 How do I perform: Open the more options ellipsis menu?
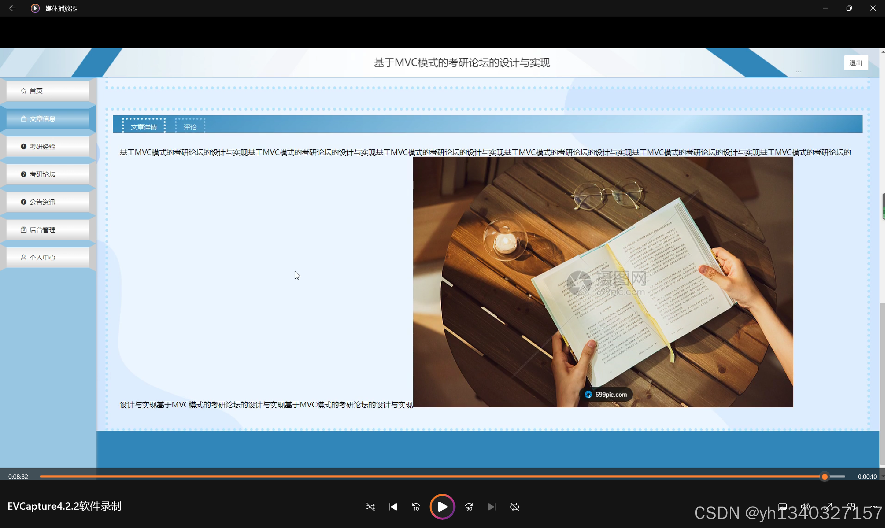coord(874,507)
